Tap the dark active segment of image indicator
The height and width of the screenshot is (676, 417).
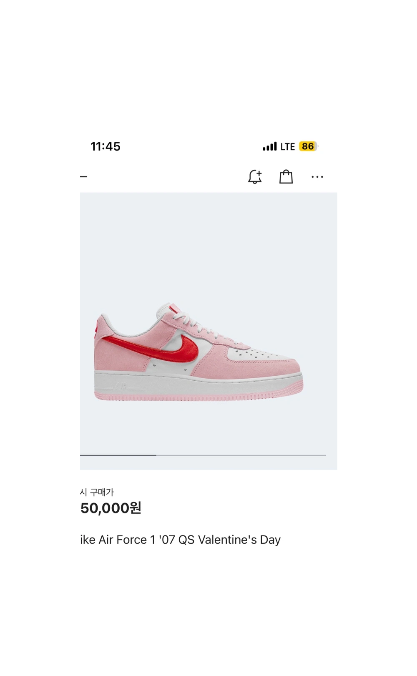coord(118,455)
